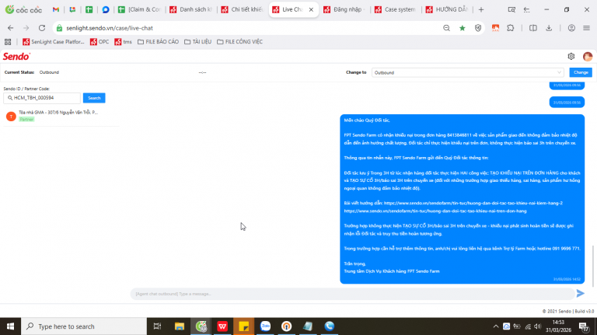597x335 pixels.
Task: Open the browser hamburger menu
Action: coord(586,28)
